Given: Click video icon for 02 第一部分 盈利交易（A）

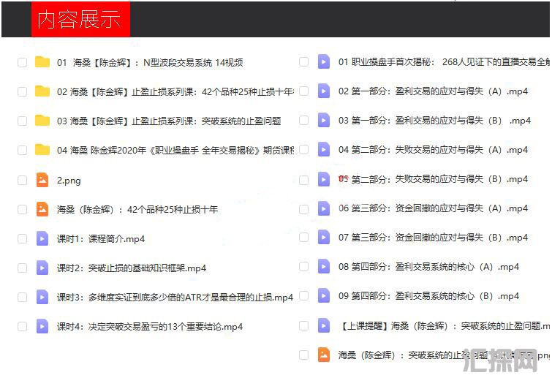Looking at the screenshot, I should click(324, 91).
